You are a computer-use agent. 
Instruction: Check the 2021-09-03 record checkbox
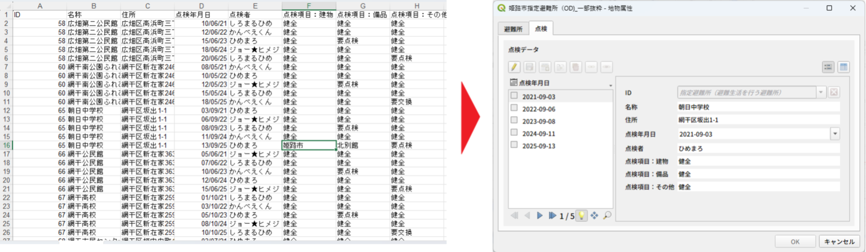click(514, 96)
